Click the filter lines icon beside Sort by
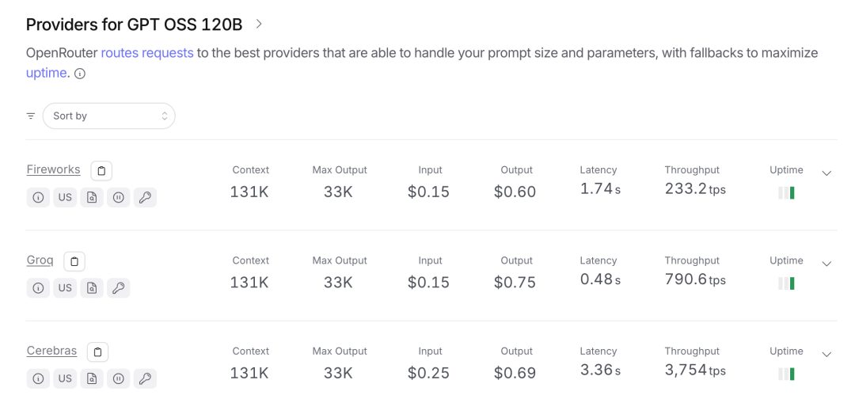 point(31,116)
